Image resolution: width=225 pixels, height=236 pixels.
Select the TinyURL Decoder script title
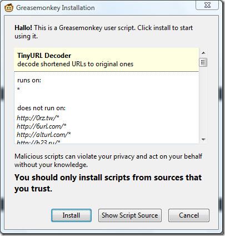(44, 56)
